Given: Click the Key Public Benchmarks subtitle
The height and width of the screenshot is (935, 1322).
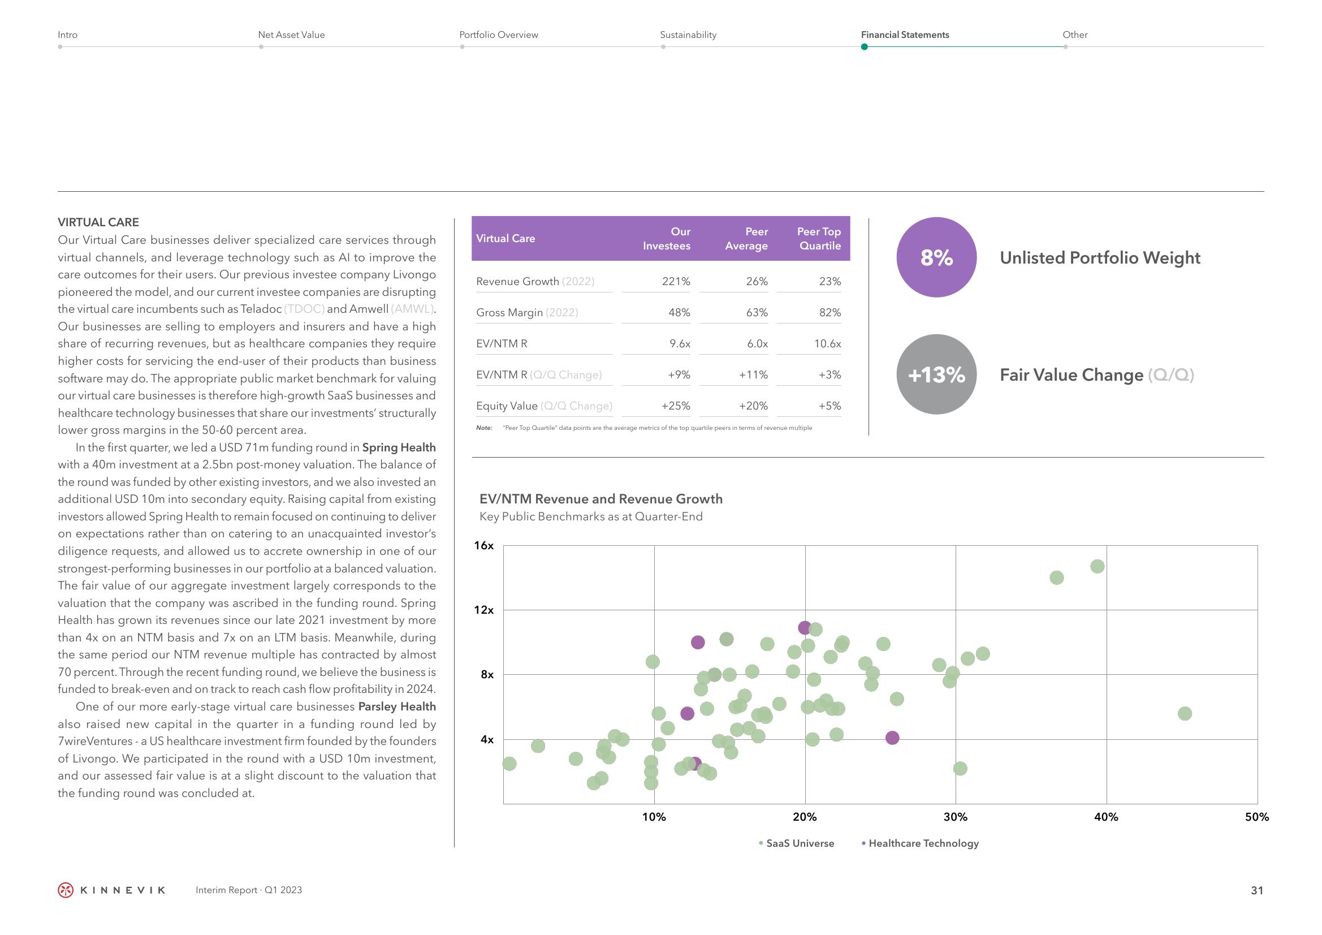Looking at the screenshot, I should click(591, 517).
